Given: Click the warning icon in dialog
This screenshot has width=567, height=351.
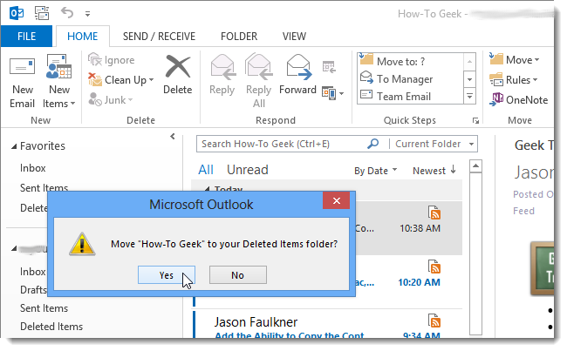Looking at the screenshot, I should click(x=82, y=244).
